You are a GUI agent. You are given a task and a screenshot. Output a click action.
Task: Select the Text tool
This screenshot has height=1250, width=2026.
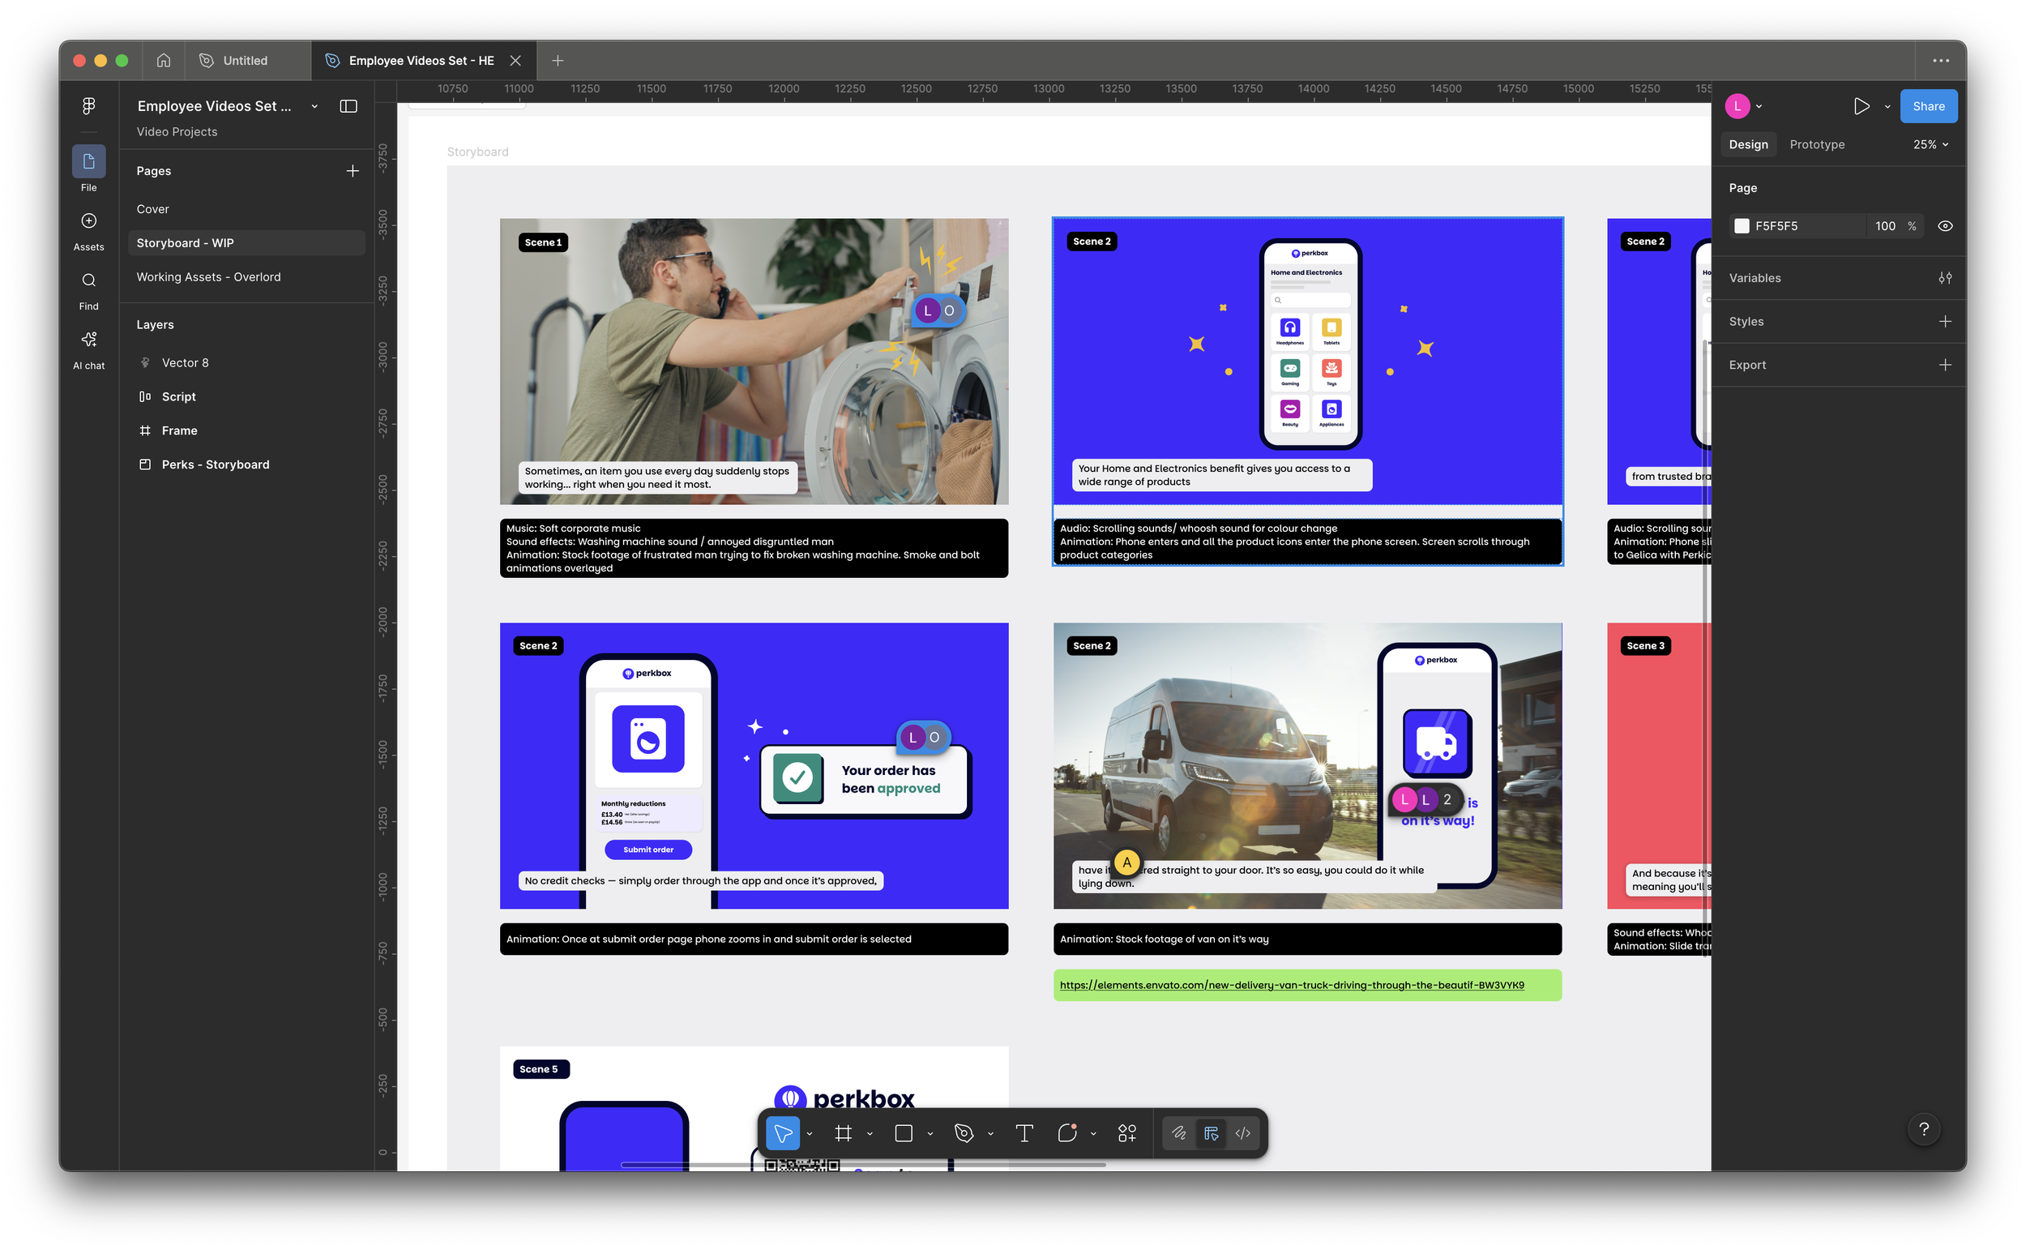point(1024,1133)
